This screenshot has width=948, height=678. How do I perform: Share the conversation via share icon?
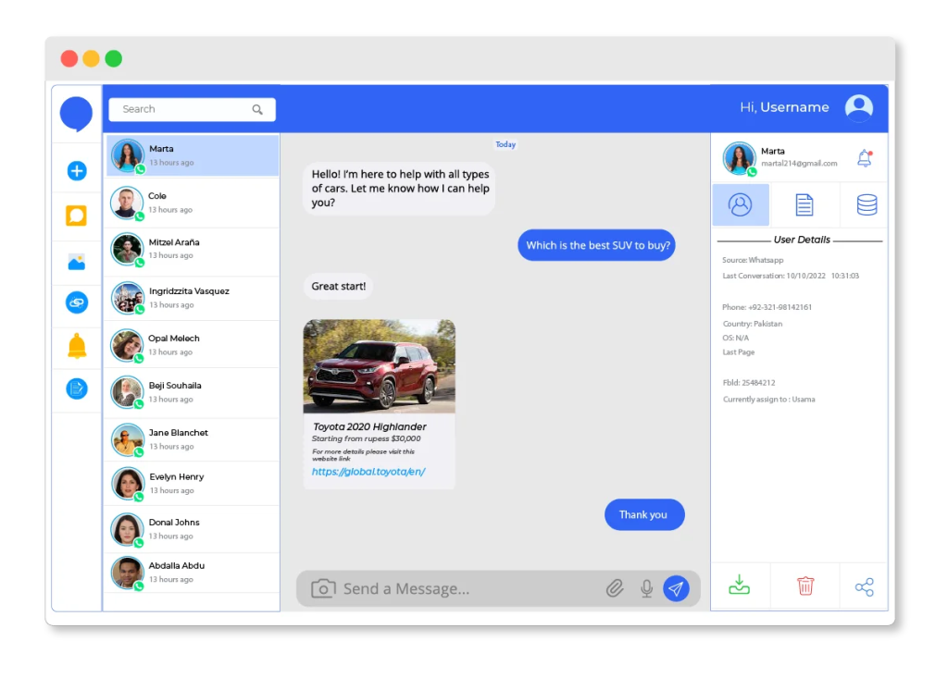pyautogui.click(x=864, y=586)
